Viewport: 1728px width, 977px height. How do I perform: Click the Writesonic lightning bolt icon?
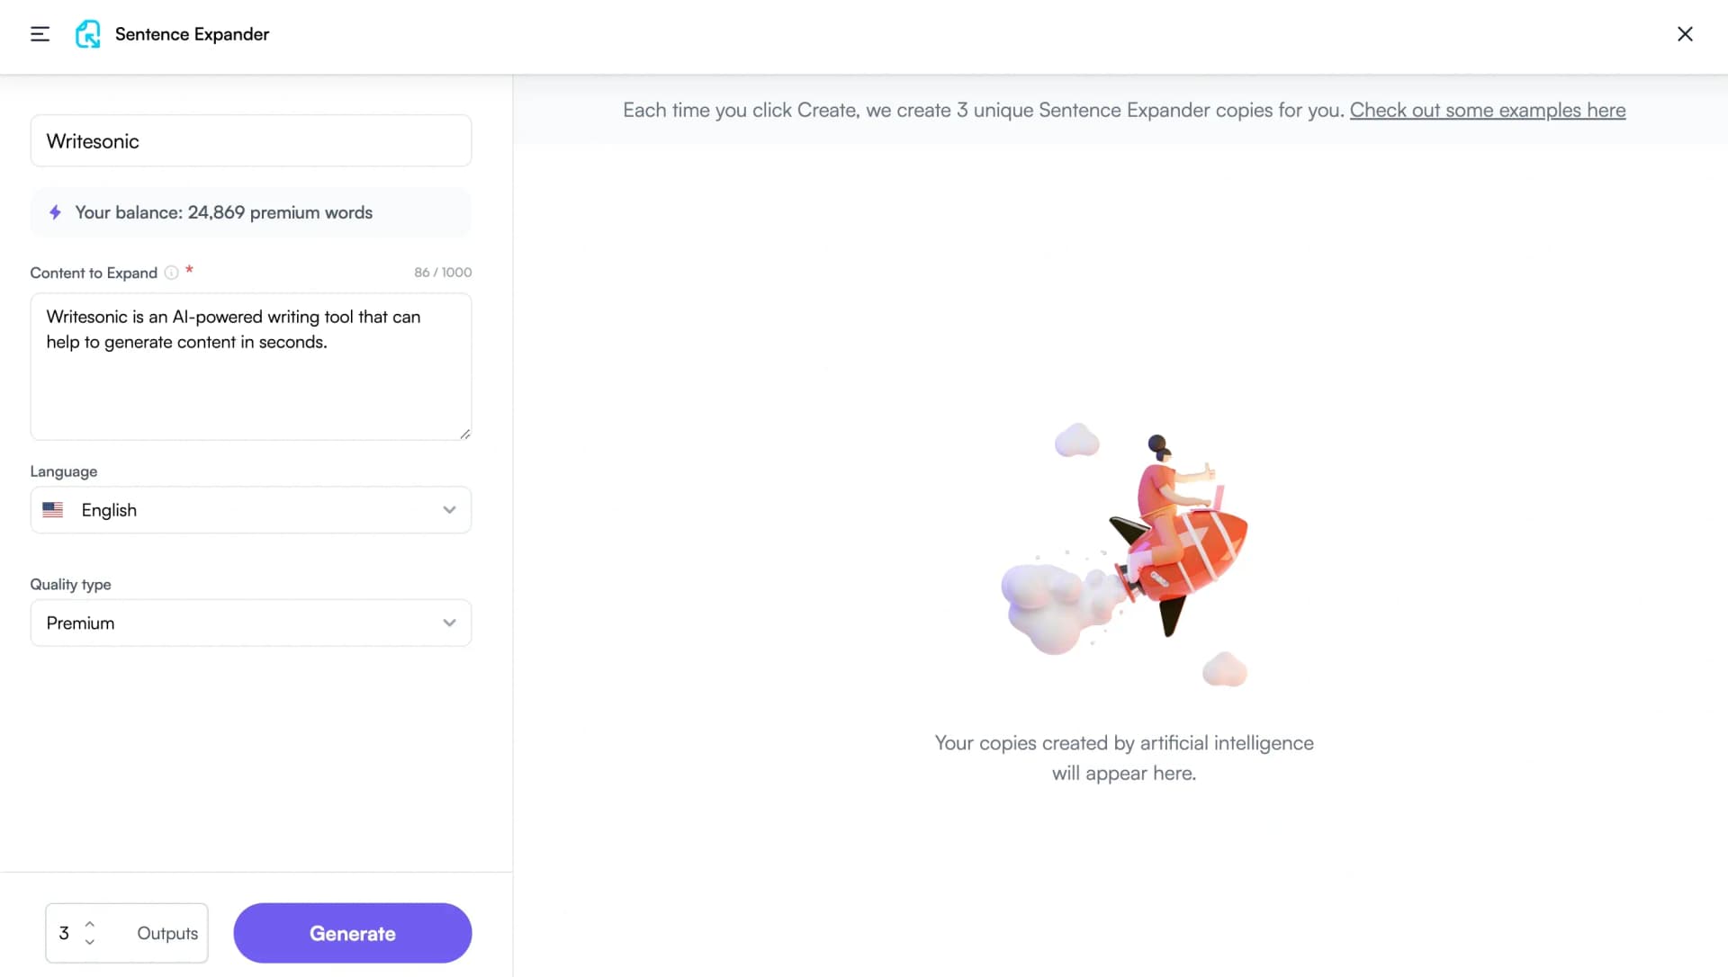tap(55, 212)
